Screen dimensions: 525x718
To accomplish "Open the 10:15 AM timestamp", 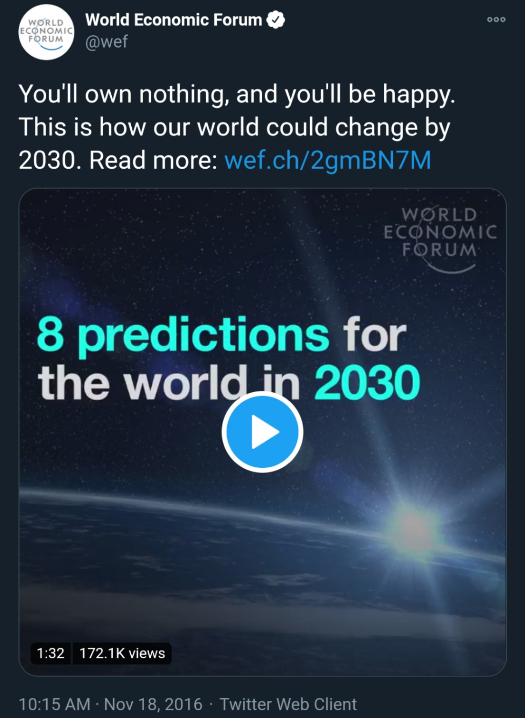I will pos(55,704).
